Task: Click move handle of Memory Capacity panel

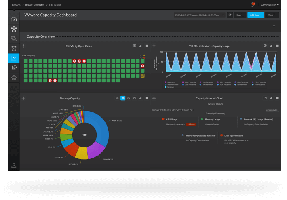Action: coord(23,98)
